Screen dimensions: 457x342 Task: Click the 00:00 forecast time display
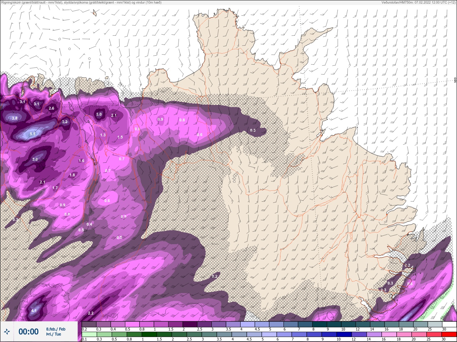(29, 332)
